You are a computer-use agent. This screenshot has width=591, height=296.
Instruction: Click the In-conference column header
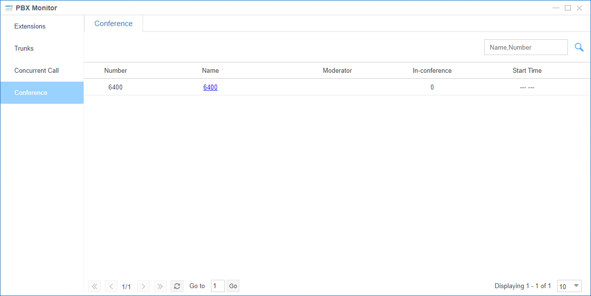tap(432, 71)
